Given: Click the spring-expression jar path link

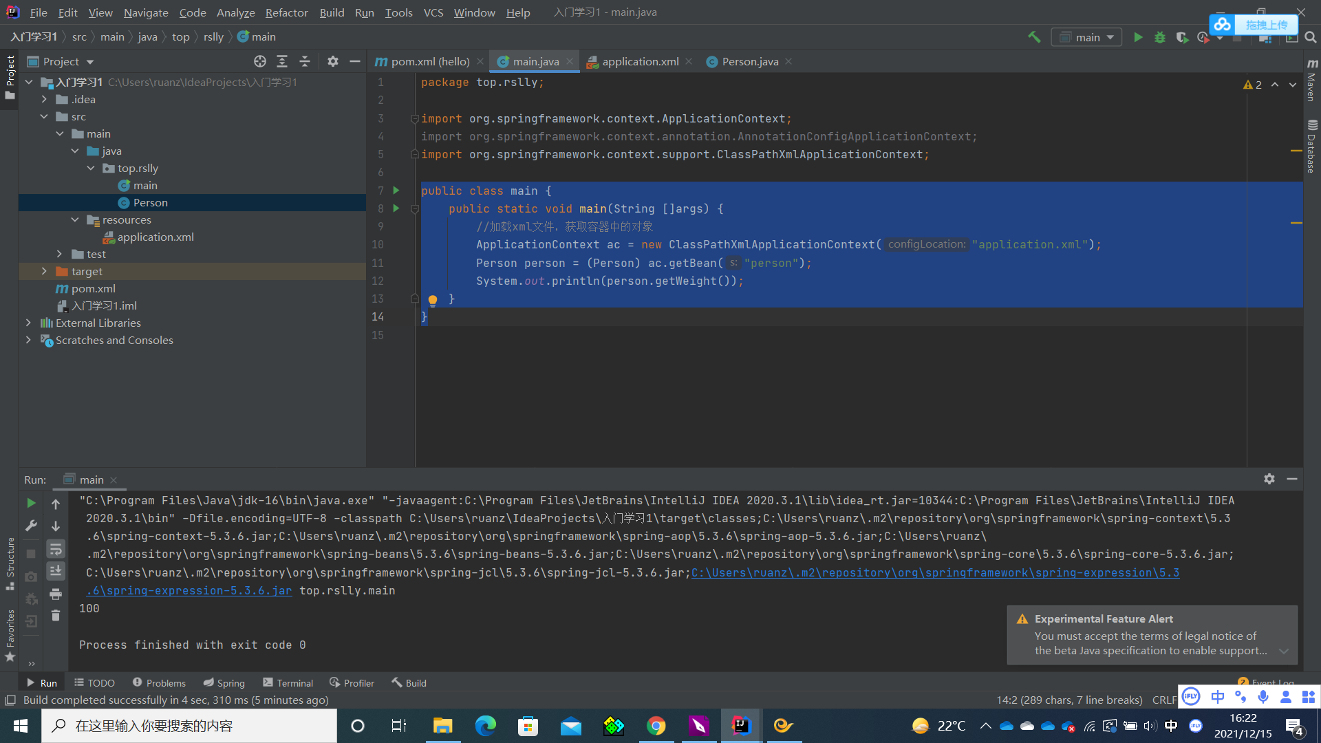Looking at the screenshot, I should pyautogui.click(x=935, y=572).
